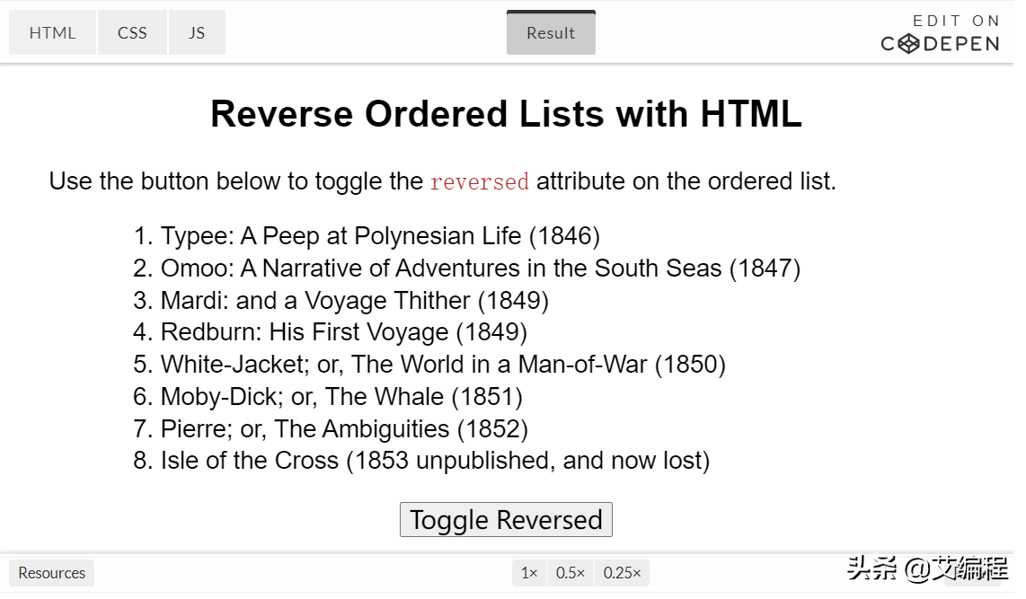Open the HTML tab
Image resolution: width=1026 pixels, height=599 pixels.
[x=53, y=32]
